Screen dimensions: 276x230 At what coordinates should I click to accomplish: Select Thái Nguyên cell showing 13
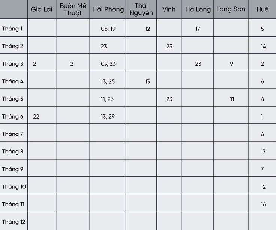(141, 80)
